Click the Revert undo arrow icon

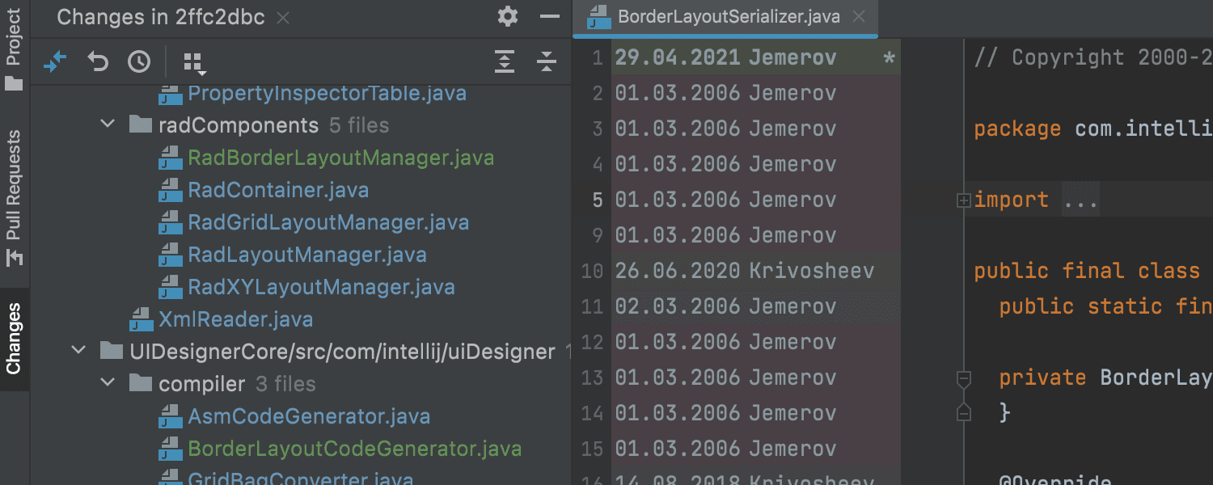pos(98,61)
